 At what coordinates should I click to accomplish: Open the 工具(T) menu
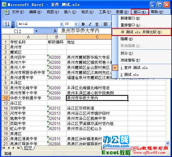105,12
